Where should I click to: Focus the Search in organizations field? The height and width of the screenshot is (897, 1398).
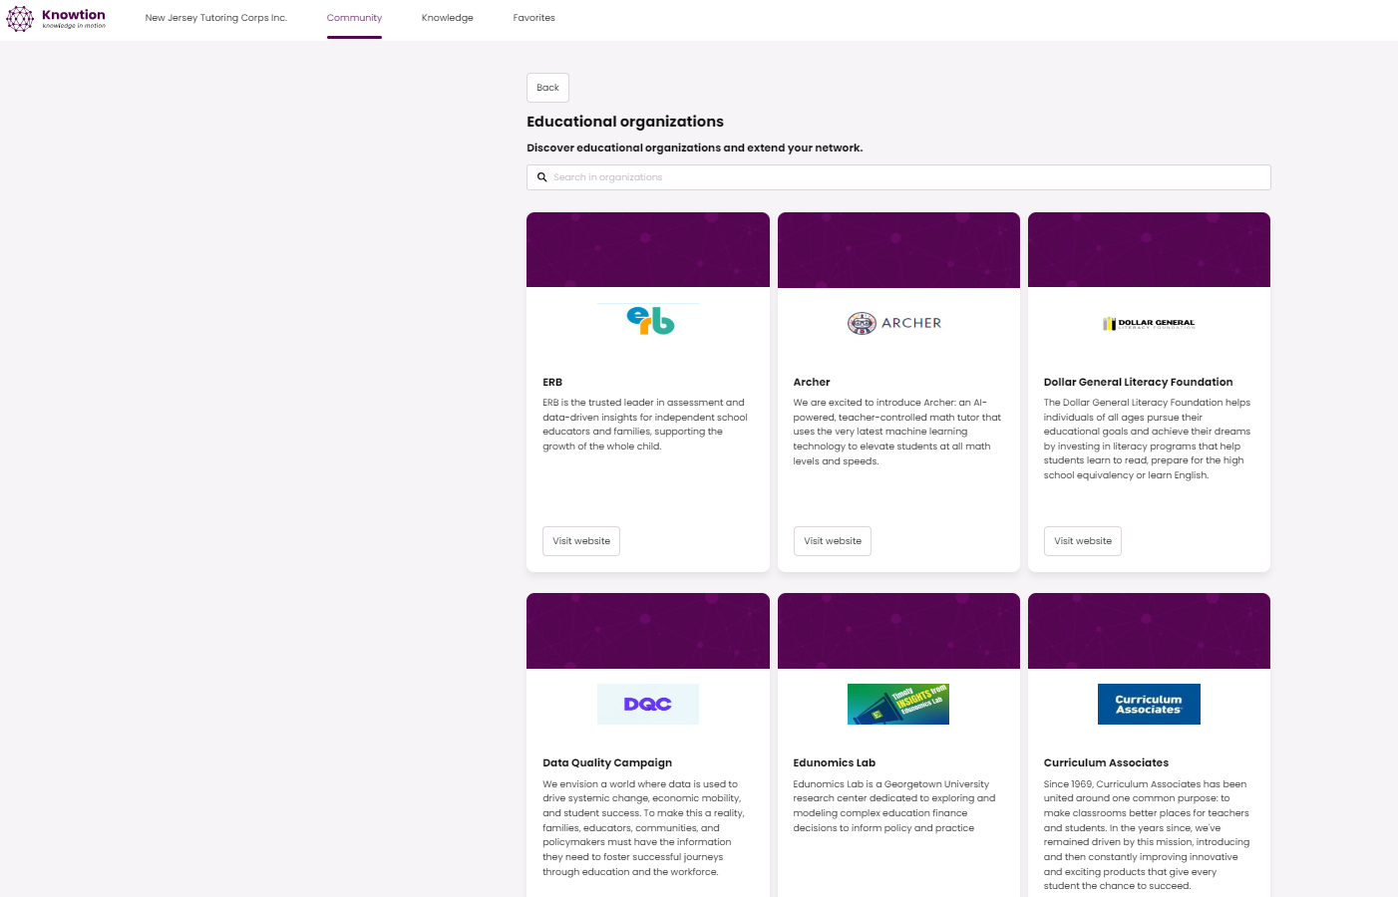(898, 177)
